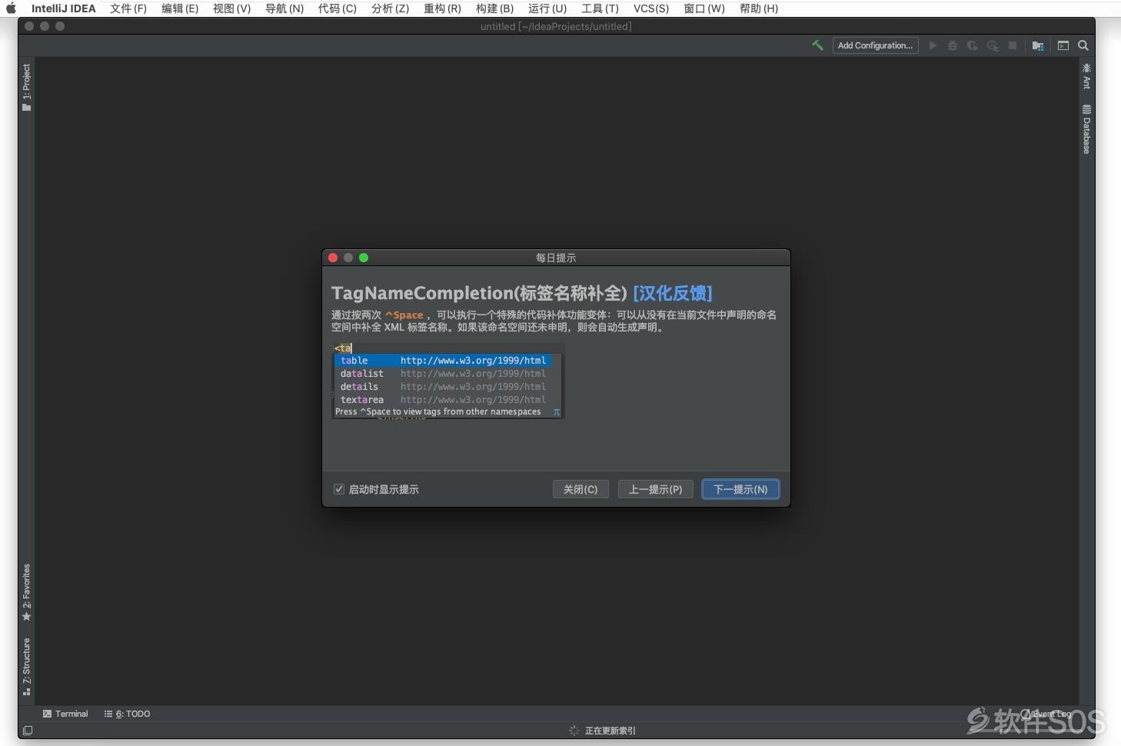Screen dimensions: 1121x746
Task: Open the Event Log tab
Action: (1046, 714)
